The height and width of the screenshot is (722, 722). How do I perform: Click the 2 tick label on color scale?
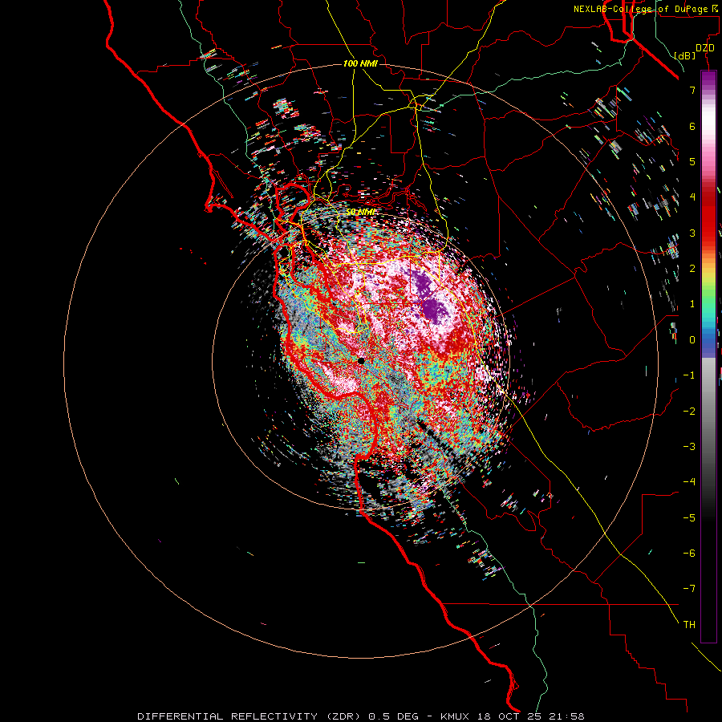(692, 269)
